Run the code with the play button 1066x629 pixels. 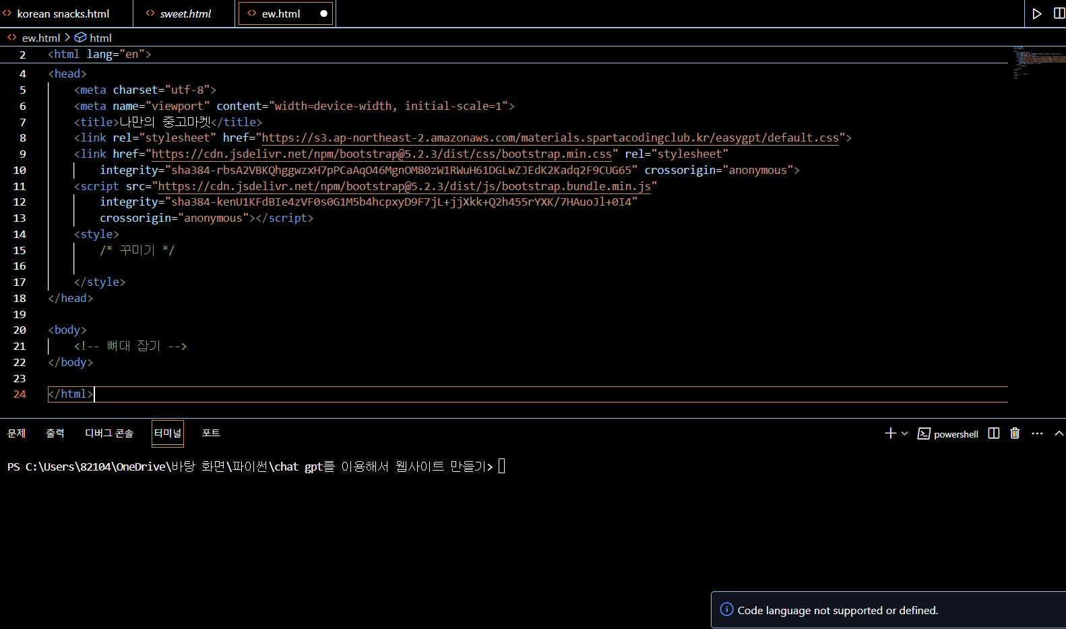[1037, 13]
